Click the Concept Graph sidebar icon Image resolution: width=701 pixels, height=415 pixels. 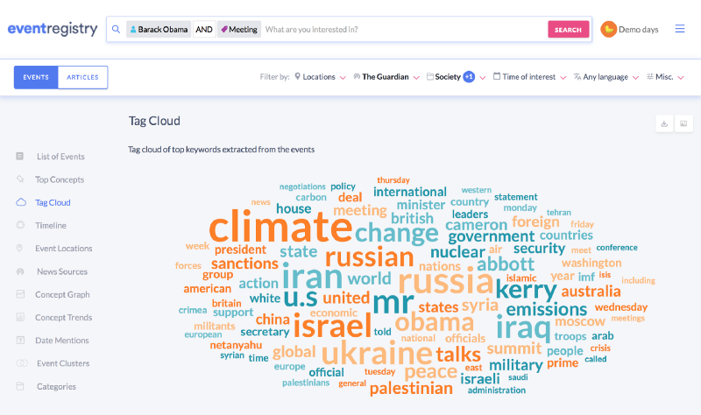pyautogui.click(x=20, y=294)
